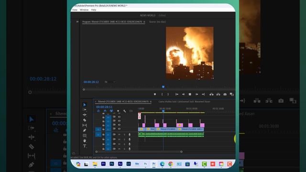This screenshot has height=172, width=306.
Task: Enable voice-over record on the first audio track
Action: pyautogui.click(x=130, y=135)
